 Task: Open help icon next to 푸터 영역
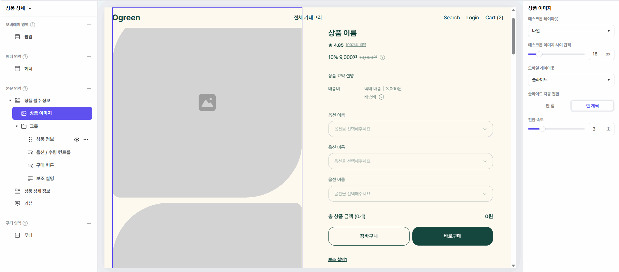[25, 223]
